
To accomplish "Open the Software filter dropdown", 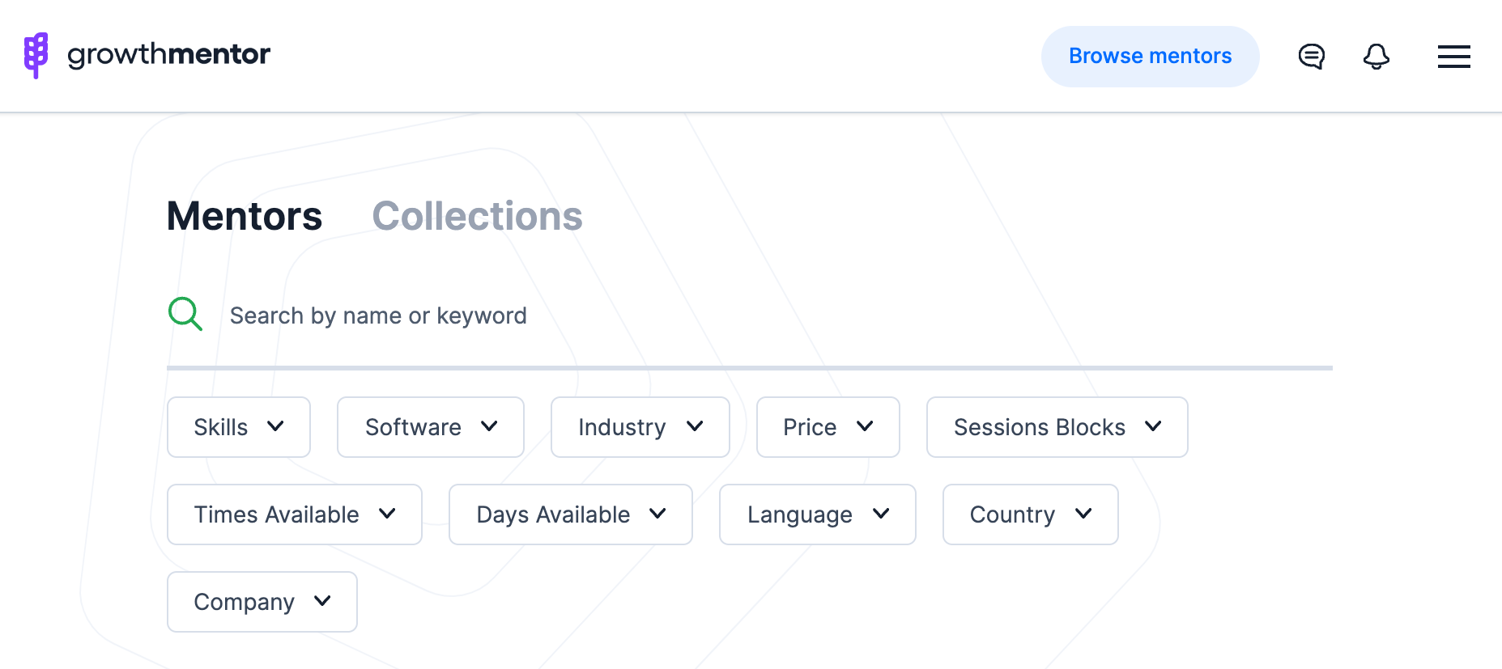I will point(431,427).
